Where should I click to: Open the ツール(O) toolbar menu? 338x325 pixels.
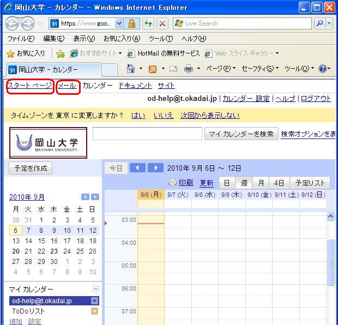point(299,69)
